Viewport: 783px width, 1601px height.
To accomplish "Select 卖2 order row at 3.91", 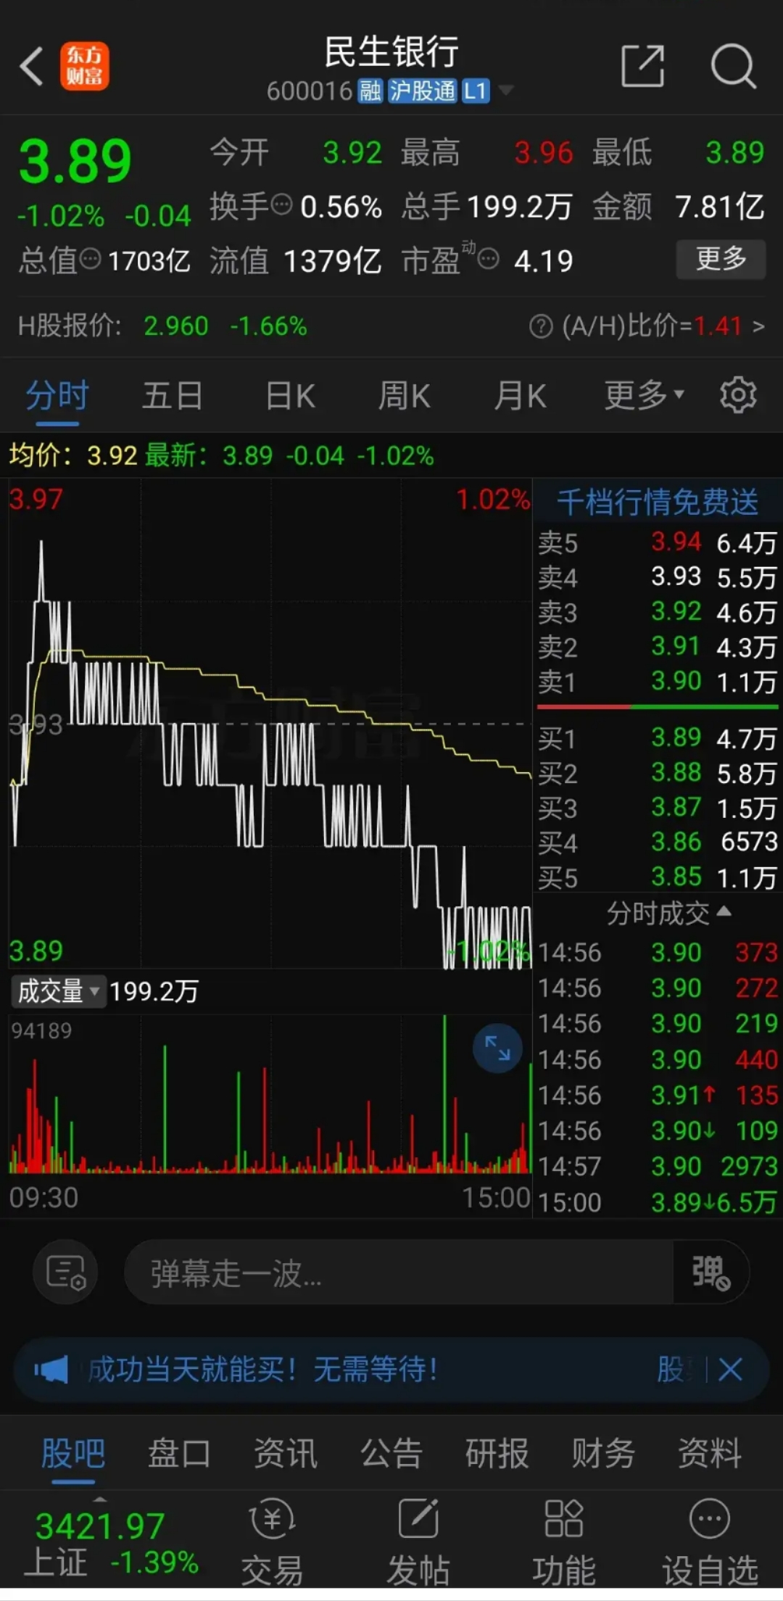I will pos(658,646).
